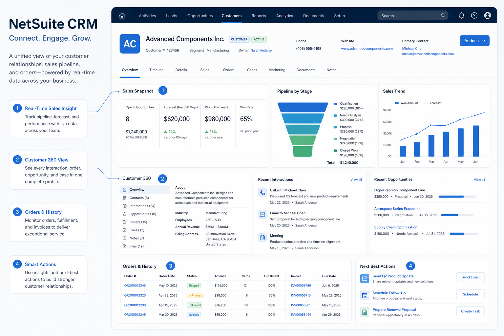Open Customers in the top navigation
The height and width of the screenshot is (336, 504).
point(232,16)
